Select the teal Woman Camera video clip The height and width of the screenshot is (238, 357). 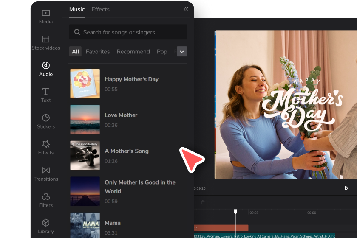(x=264, y=236)
